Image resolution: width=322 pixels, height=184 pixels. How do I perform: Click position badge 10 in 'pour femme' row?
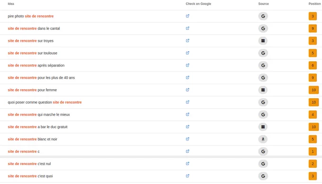(314, 90)
